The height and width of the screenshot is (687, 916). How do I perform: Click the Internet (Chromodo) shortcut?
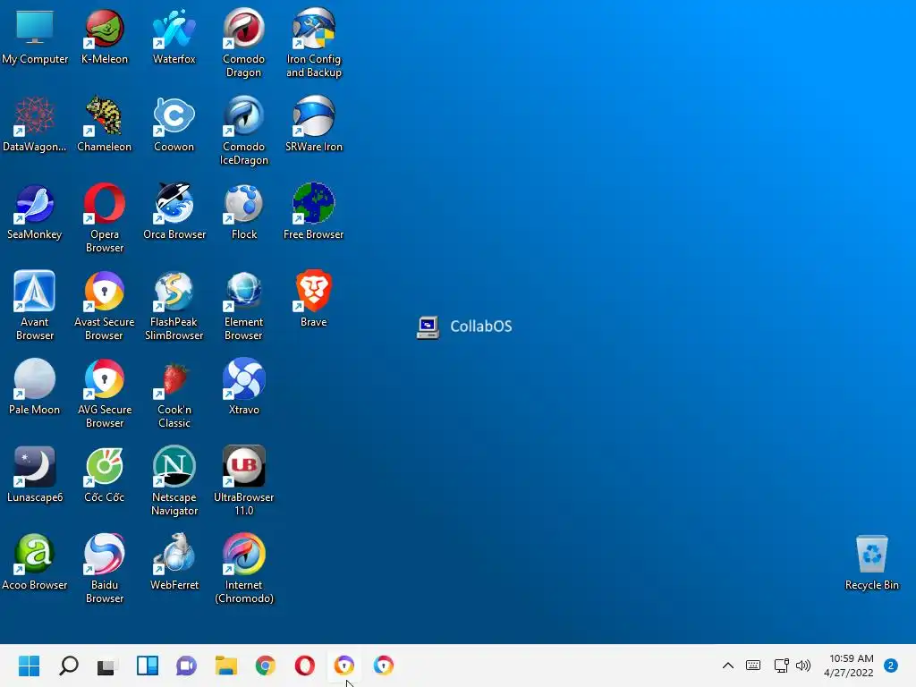(x=243, y=569)
